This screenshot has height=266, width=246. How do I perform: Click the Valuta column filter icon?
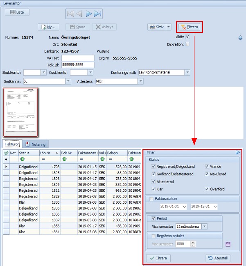click(102, 159)
